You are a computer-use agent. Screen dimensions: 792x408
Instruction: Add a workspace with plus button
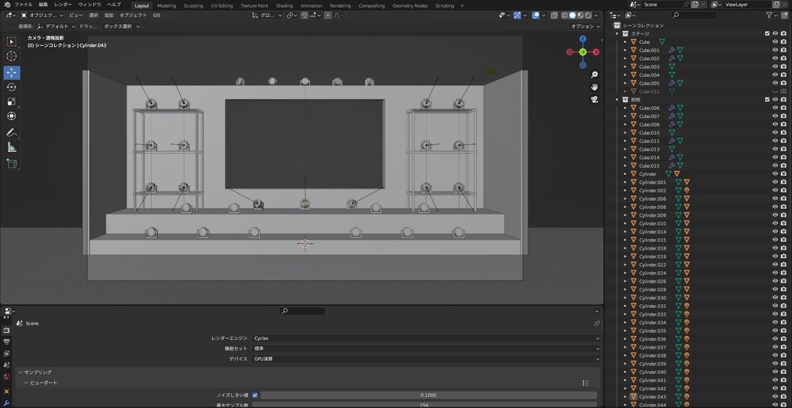462,5
